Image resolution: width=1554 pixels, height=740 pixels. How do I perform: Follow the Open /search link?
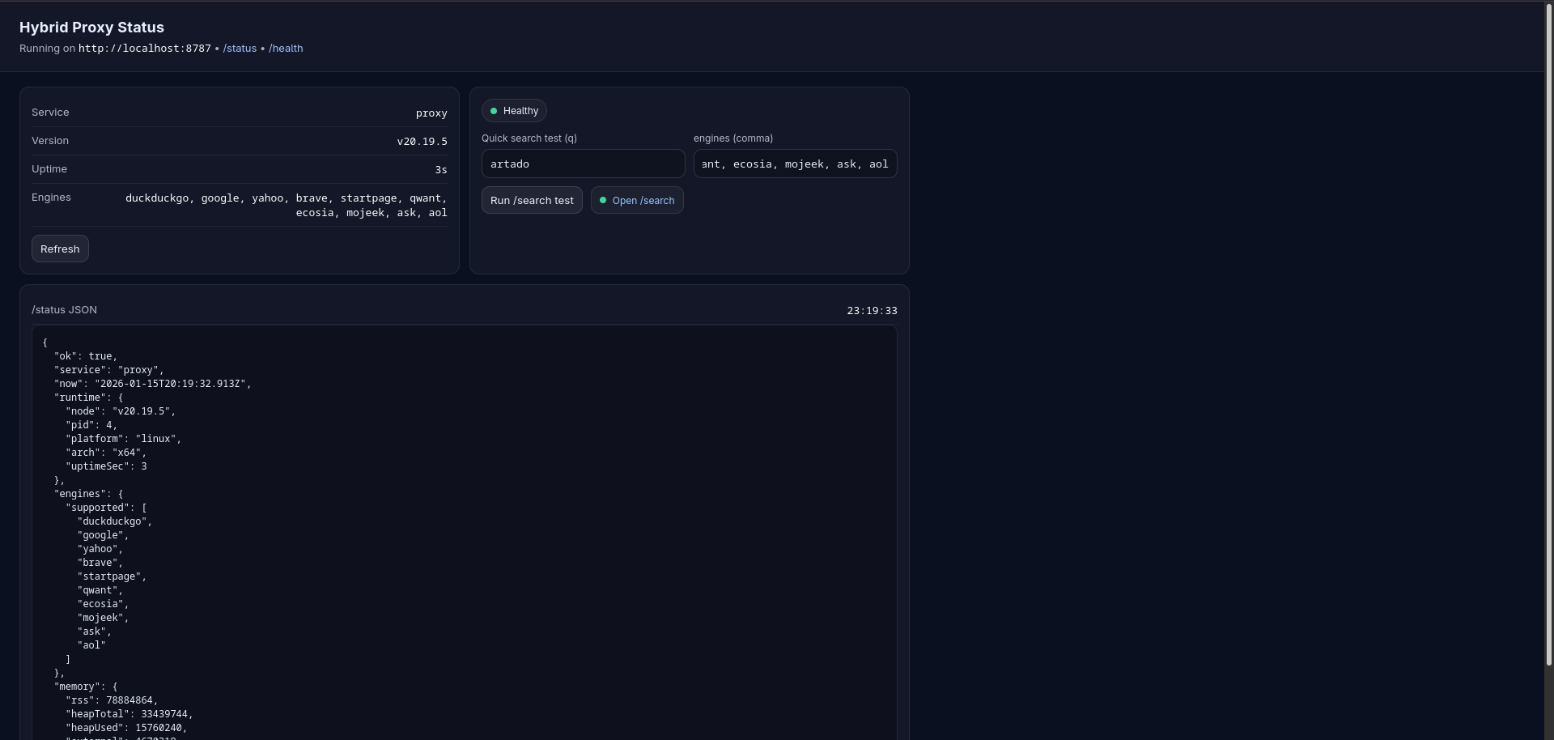pyautogui.click(x=643, y=201)
